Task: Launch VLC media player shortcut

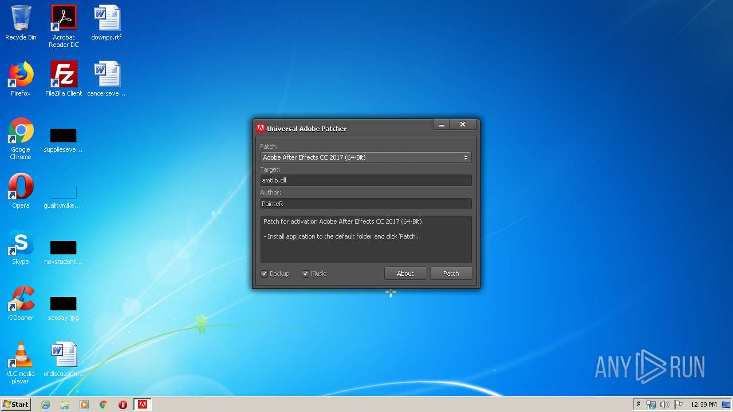Action: [21, 363]
